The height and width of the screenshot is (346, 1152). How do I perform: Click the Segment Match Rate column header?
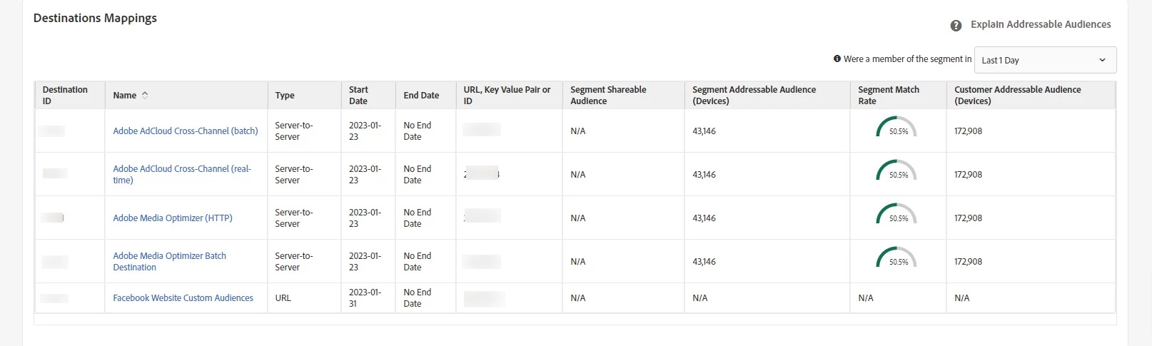(888, 95)
